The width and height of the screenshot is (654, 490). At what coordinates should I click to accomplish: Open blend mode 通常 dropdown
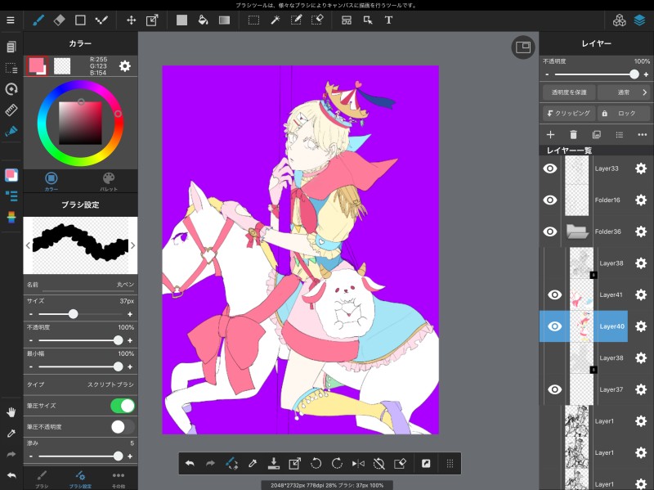624,92
